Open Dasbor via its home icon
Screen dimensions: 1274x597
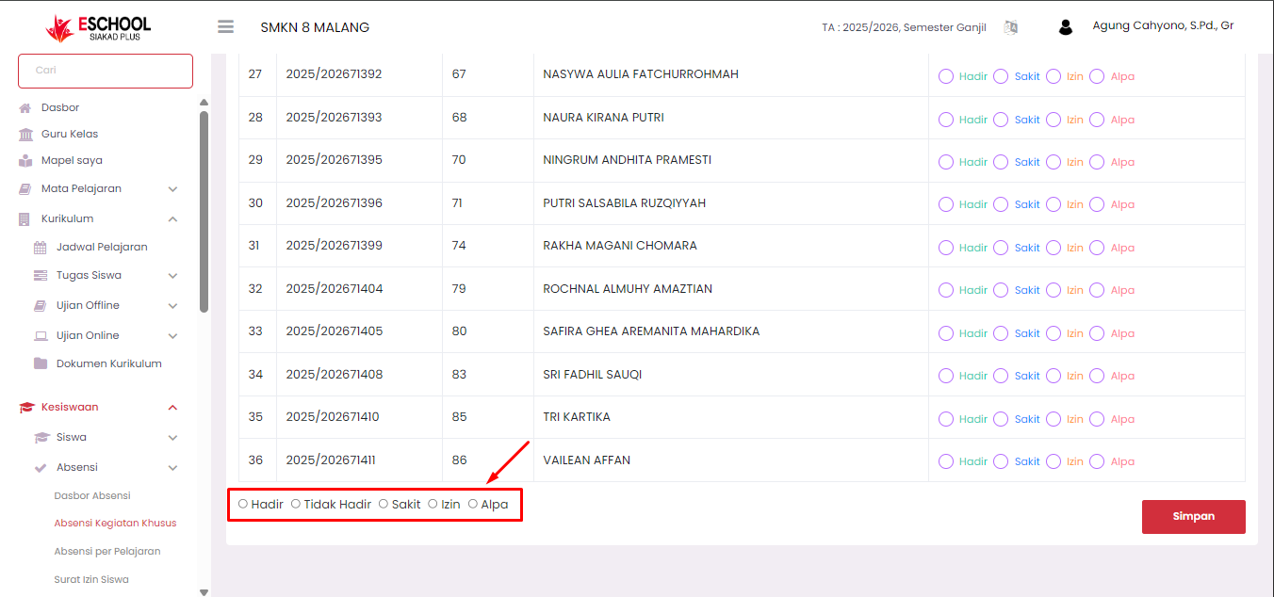[25, 108]
